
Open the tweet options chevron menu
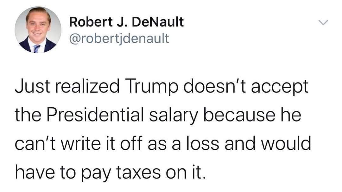point(323,23)
